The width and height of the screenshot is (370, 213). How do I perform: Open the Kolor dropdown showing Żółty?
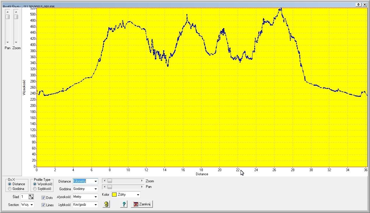138,195
